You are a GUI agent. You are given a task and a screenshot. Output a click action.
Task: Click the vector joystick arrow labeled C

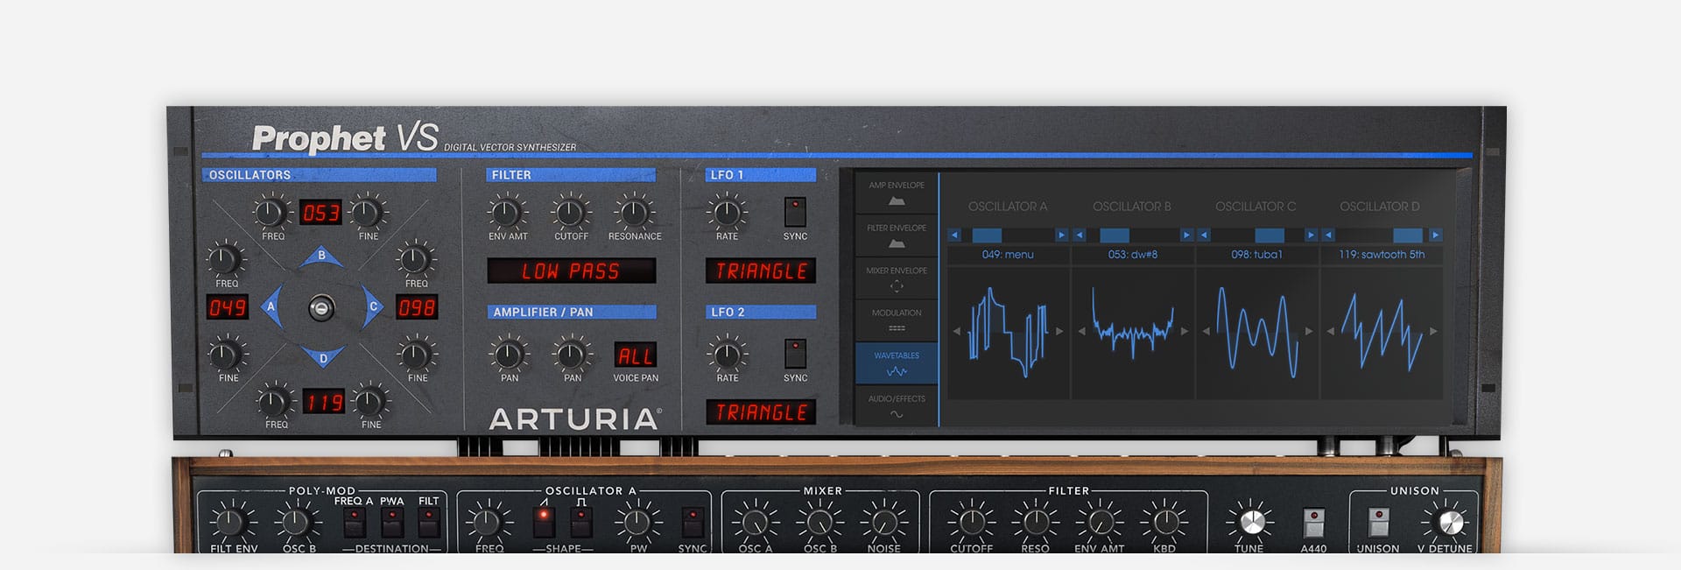point(372,306)
